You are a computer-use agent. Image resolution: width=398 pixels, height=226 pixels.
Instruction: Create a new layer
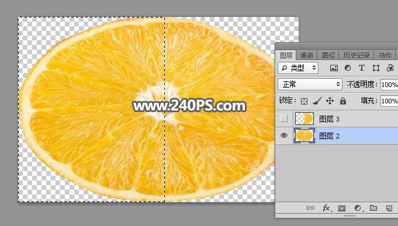(x=389, y=208)
